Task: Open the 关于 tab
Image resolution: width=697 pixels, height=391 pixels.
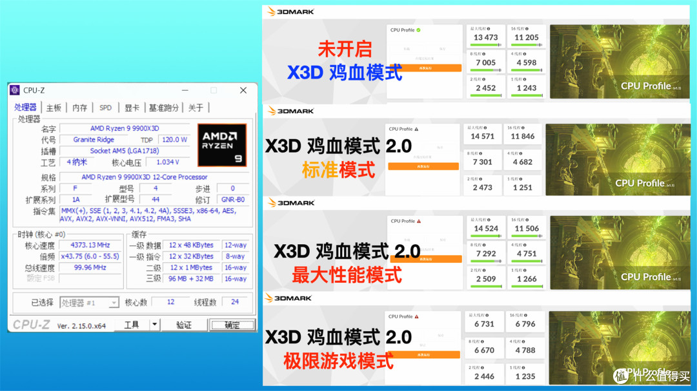Action: [x=196, y=108]
